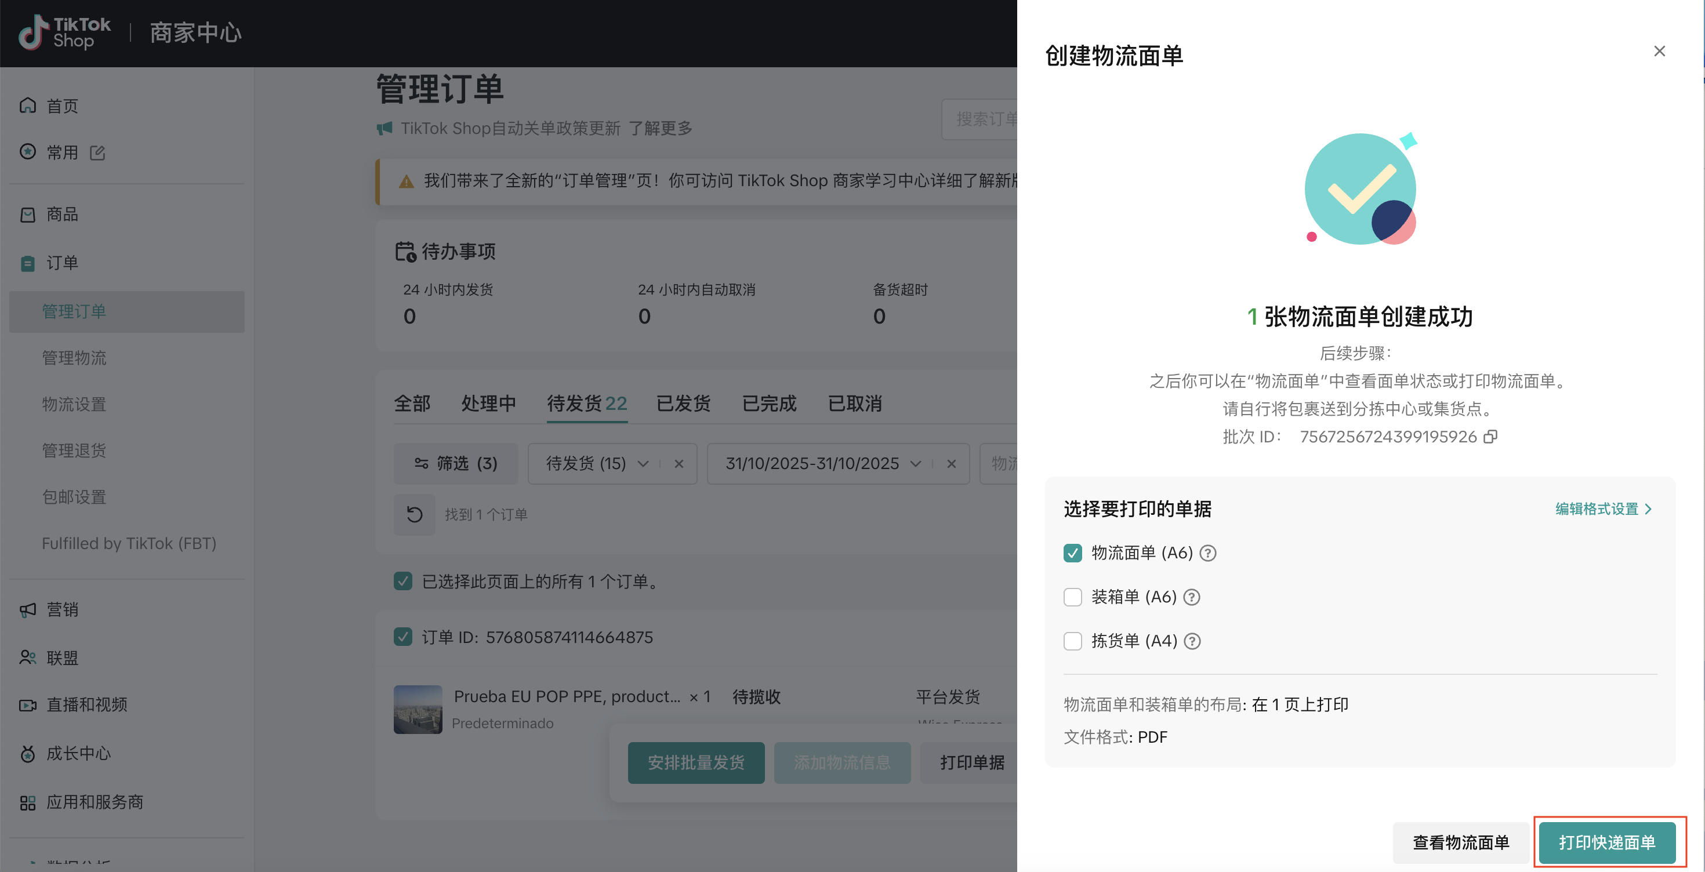Open 管理物流 in the sidebar
This screenshot has width=1705, height=872.
[x=74, y=358]
